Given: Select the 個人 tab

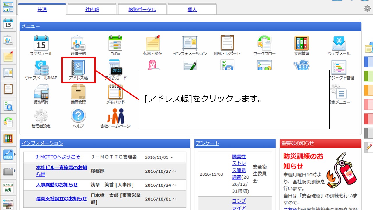Looking at the screenshot, I should 192,9.
